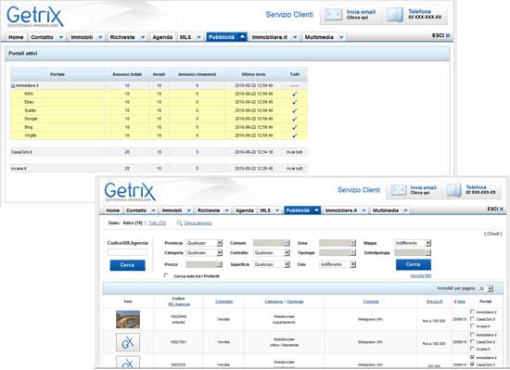Open the Immobili menu arrow in upper window
This screenshot has width=510, height=370.
[100, 37]
